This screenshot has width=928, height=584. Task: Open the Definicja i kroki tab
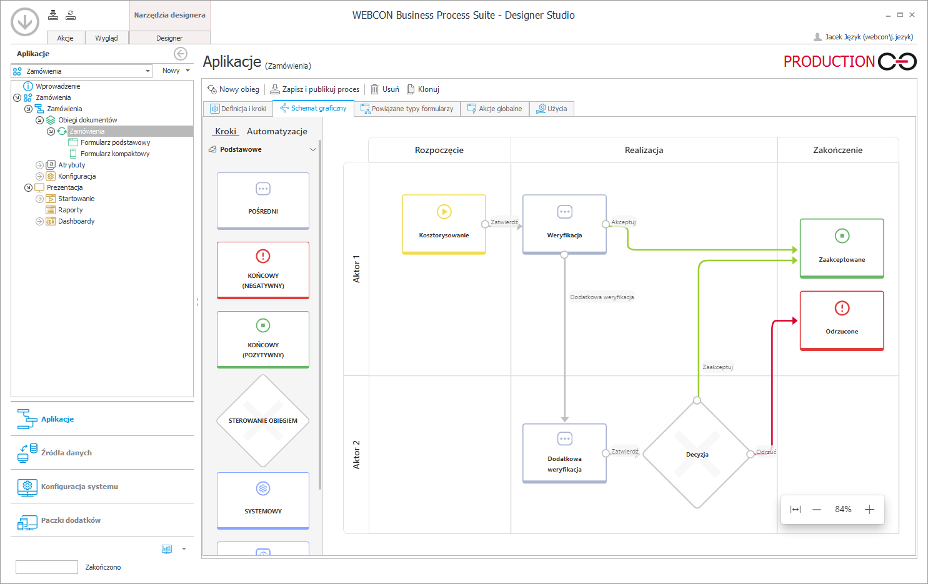(x=238, y=109)
